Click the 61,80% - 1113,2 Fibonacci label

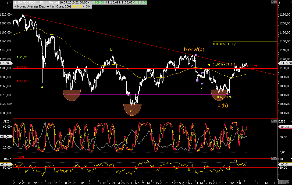224,64
